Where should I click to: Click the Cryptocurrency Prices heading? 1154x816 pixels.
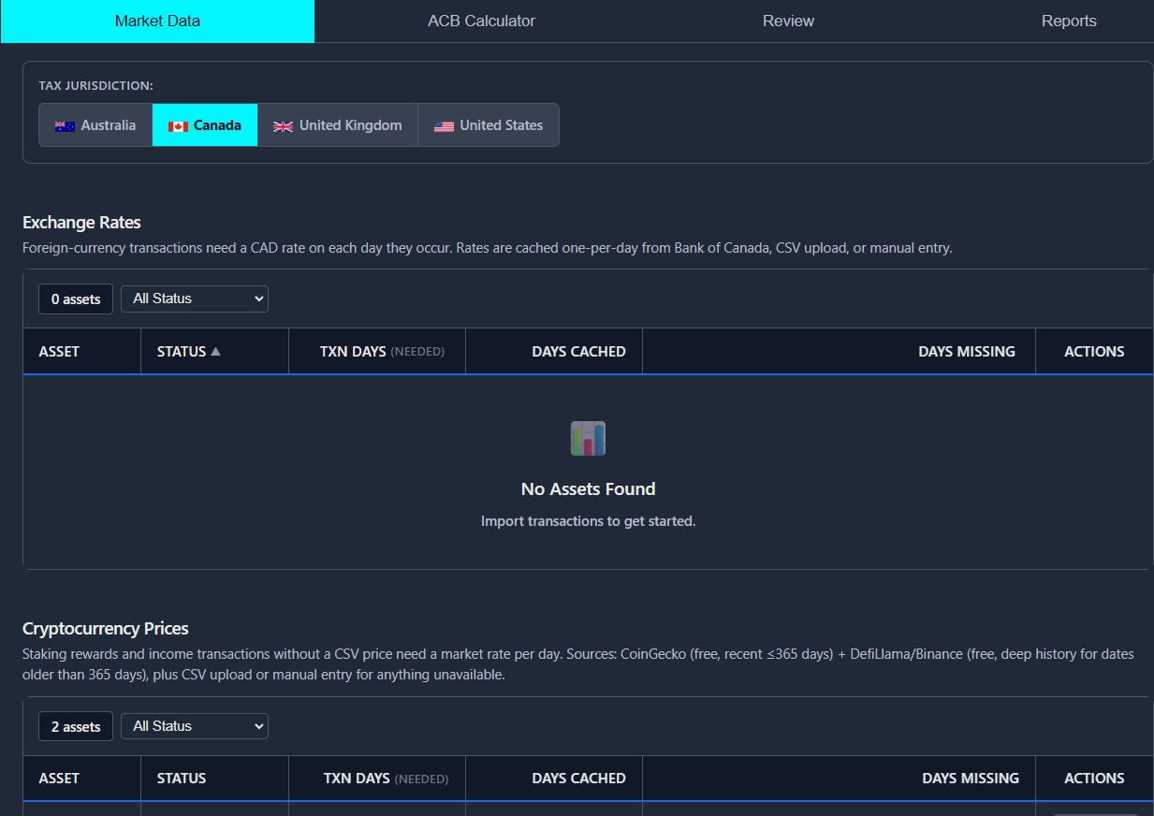pyautogui.click(x=106, y=629)
